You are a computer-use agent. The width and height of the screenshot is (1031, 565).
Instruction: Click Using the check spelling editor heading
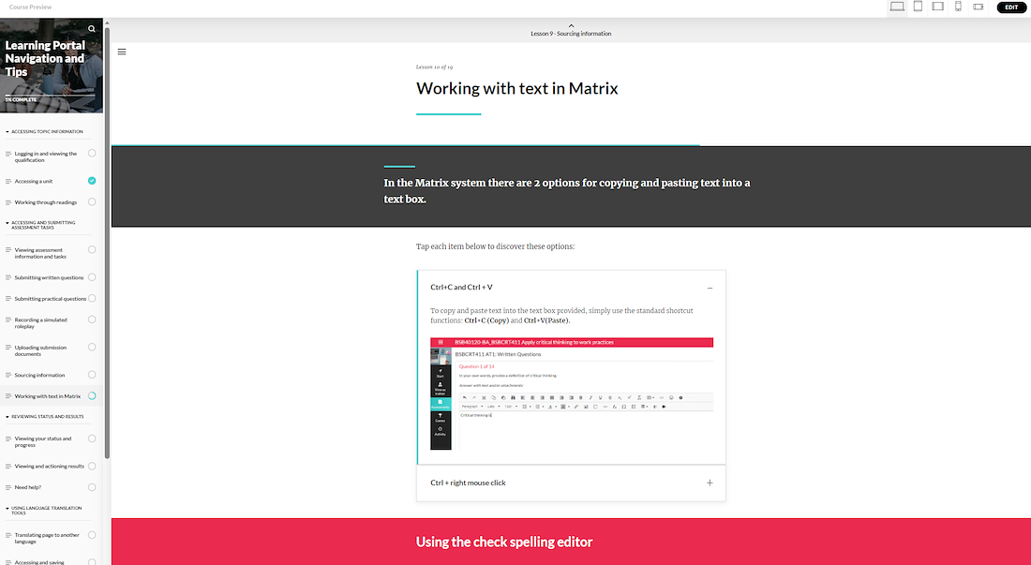pyautogui.click(x=504, y=542)
